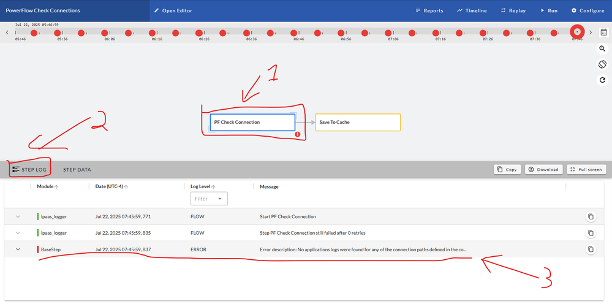612x304 pixels.
Task: Click 'Error description: No applications logs' message
Action: pos(363,249)
